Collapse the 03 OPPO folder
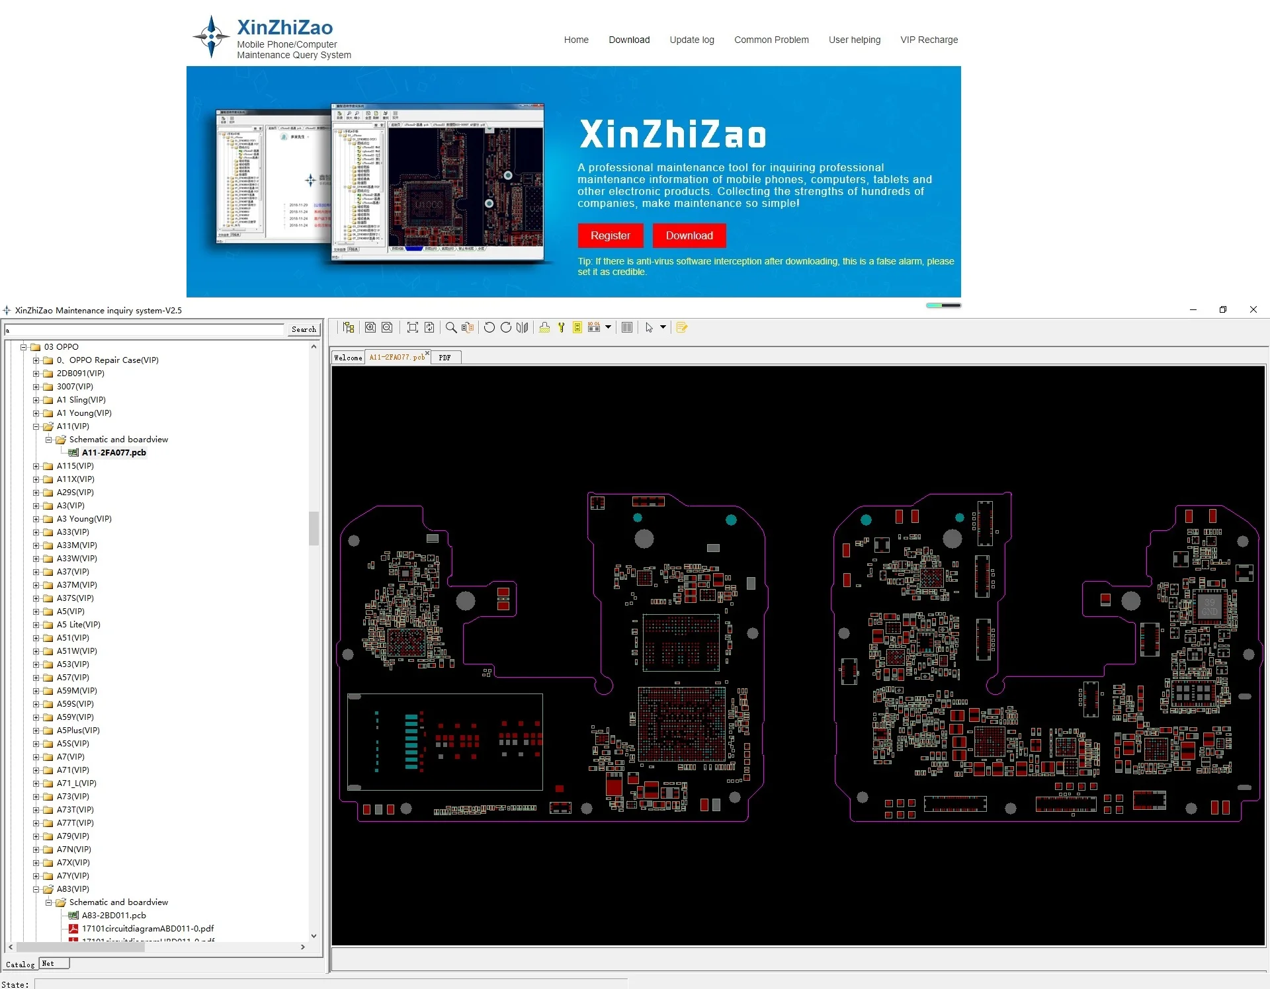The image size is (1270, 989). point(24,346)
